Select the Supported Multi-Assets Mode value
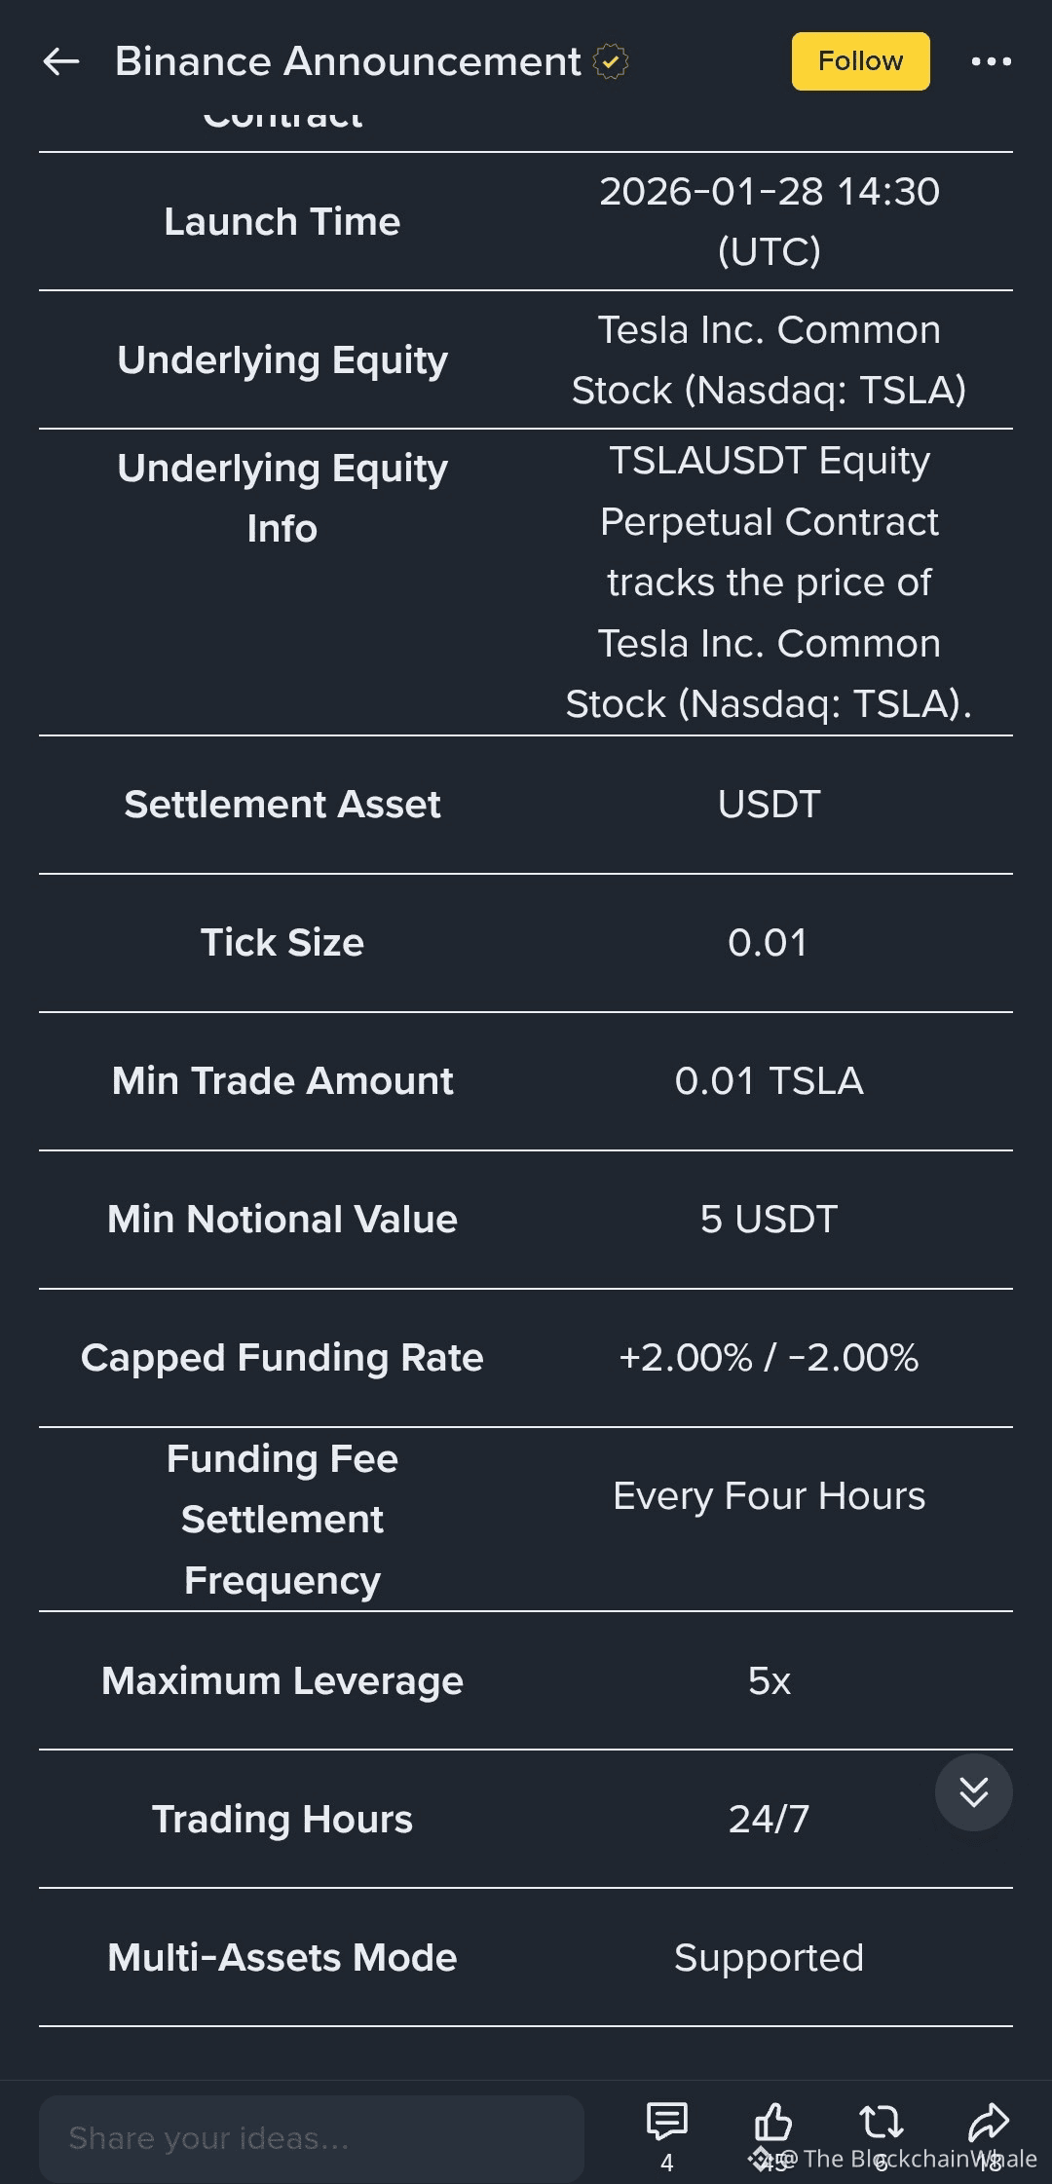Viewport: 1052px width, 2184px height. pyautogui.click(x=769, y=1958)
